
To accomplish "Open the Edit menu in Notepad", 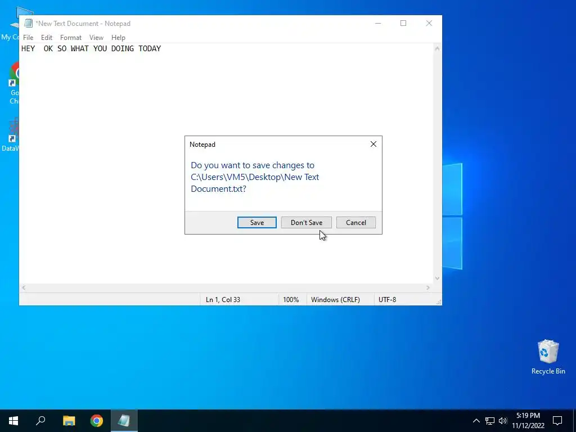I will 47,38.
